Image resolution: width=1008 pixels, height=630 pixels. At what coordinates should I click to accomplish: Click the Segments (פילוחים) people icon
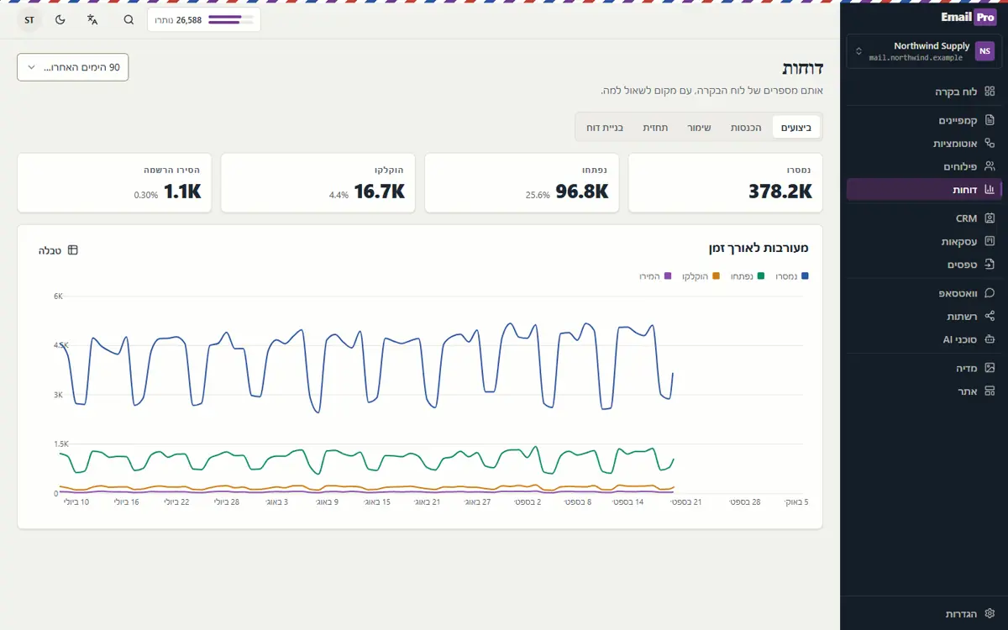point(990,167)
